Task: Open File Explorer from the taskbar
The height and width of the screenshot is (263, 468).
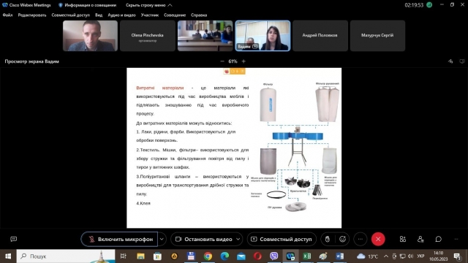Action: (x=140, y=256)
